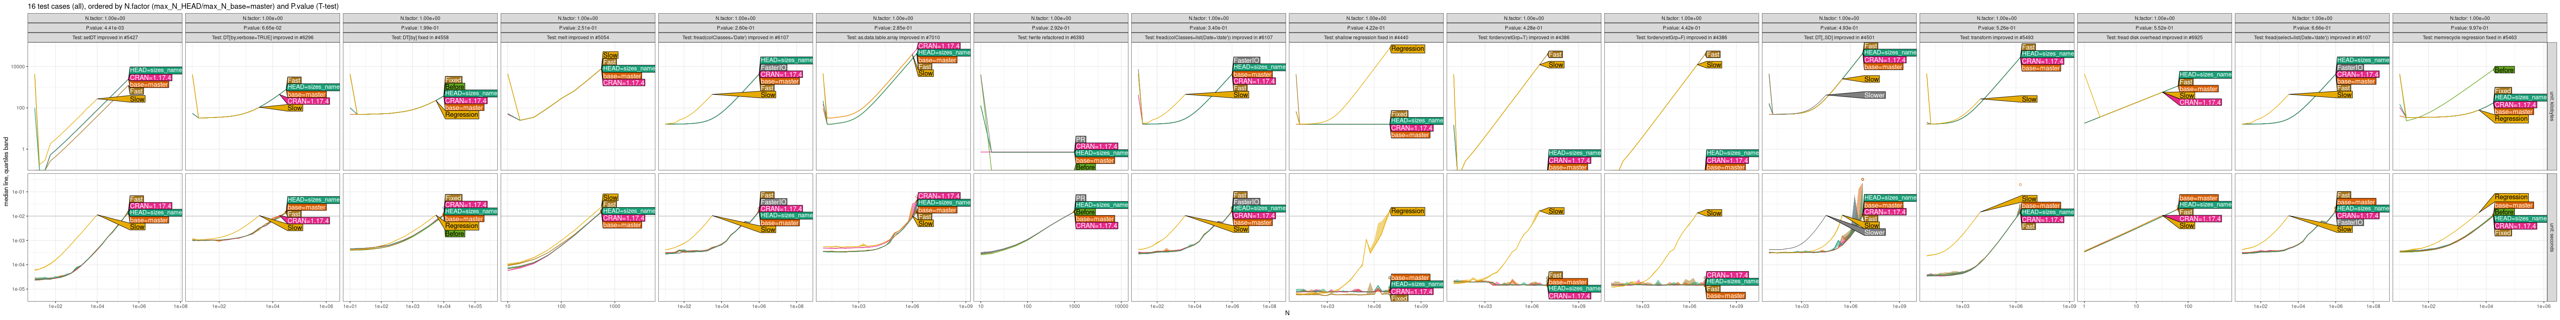2560x320 pixels.
Task: Click 'Slow' label in transform kilobytes plot
Action: point(2028,99)
